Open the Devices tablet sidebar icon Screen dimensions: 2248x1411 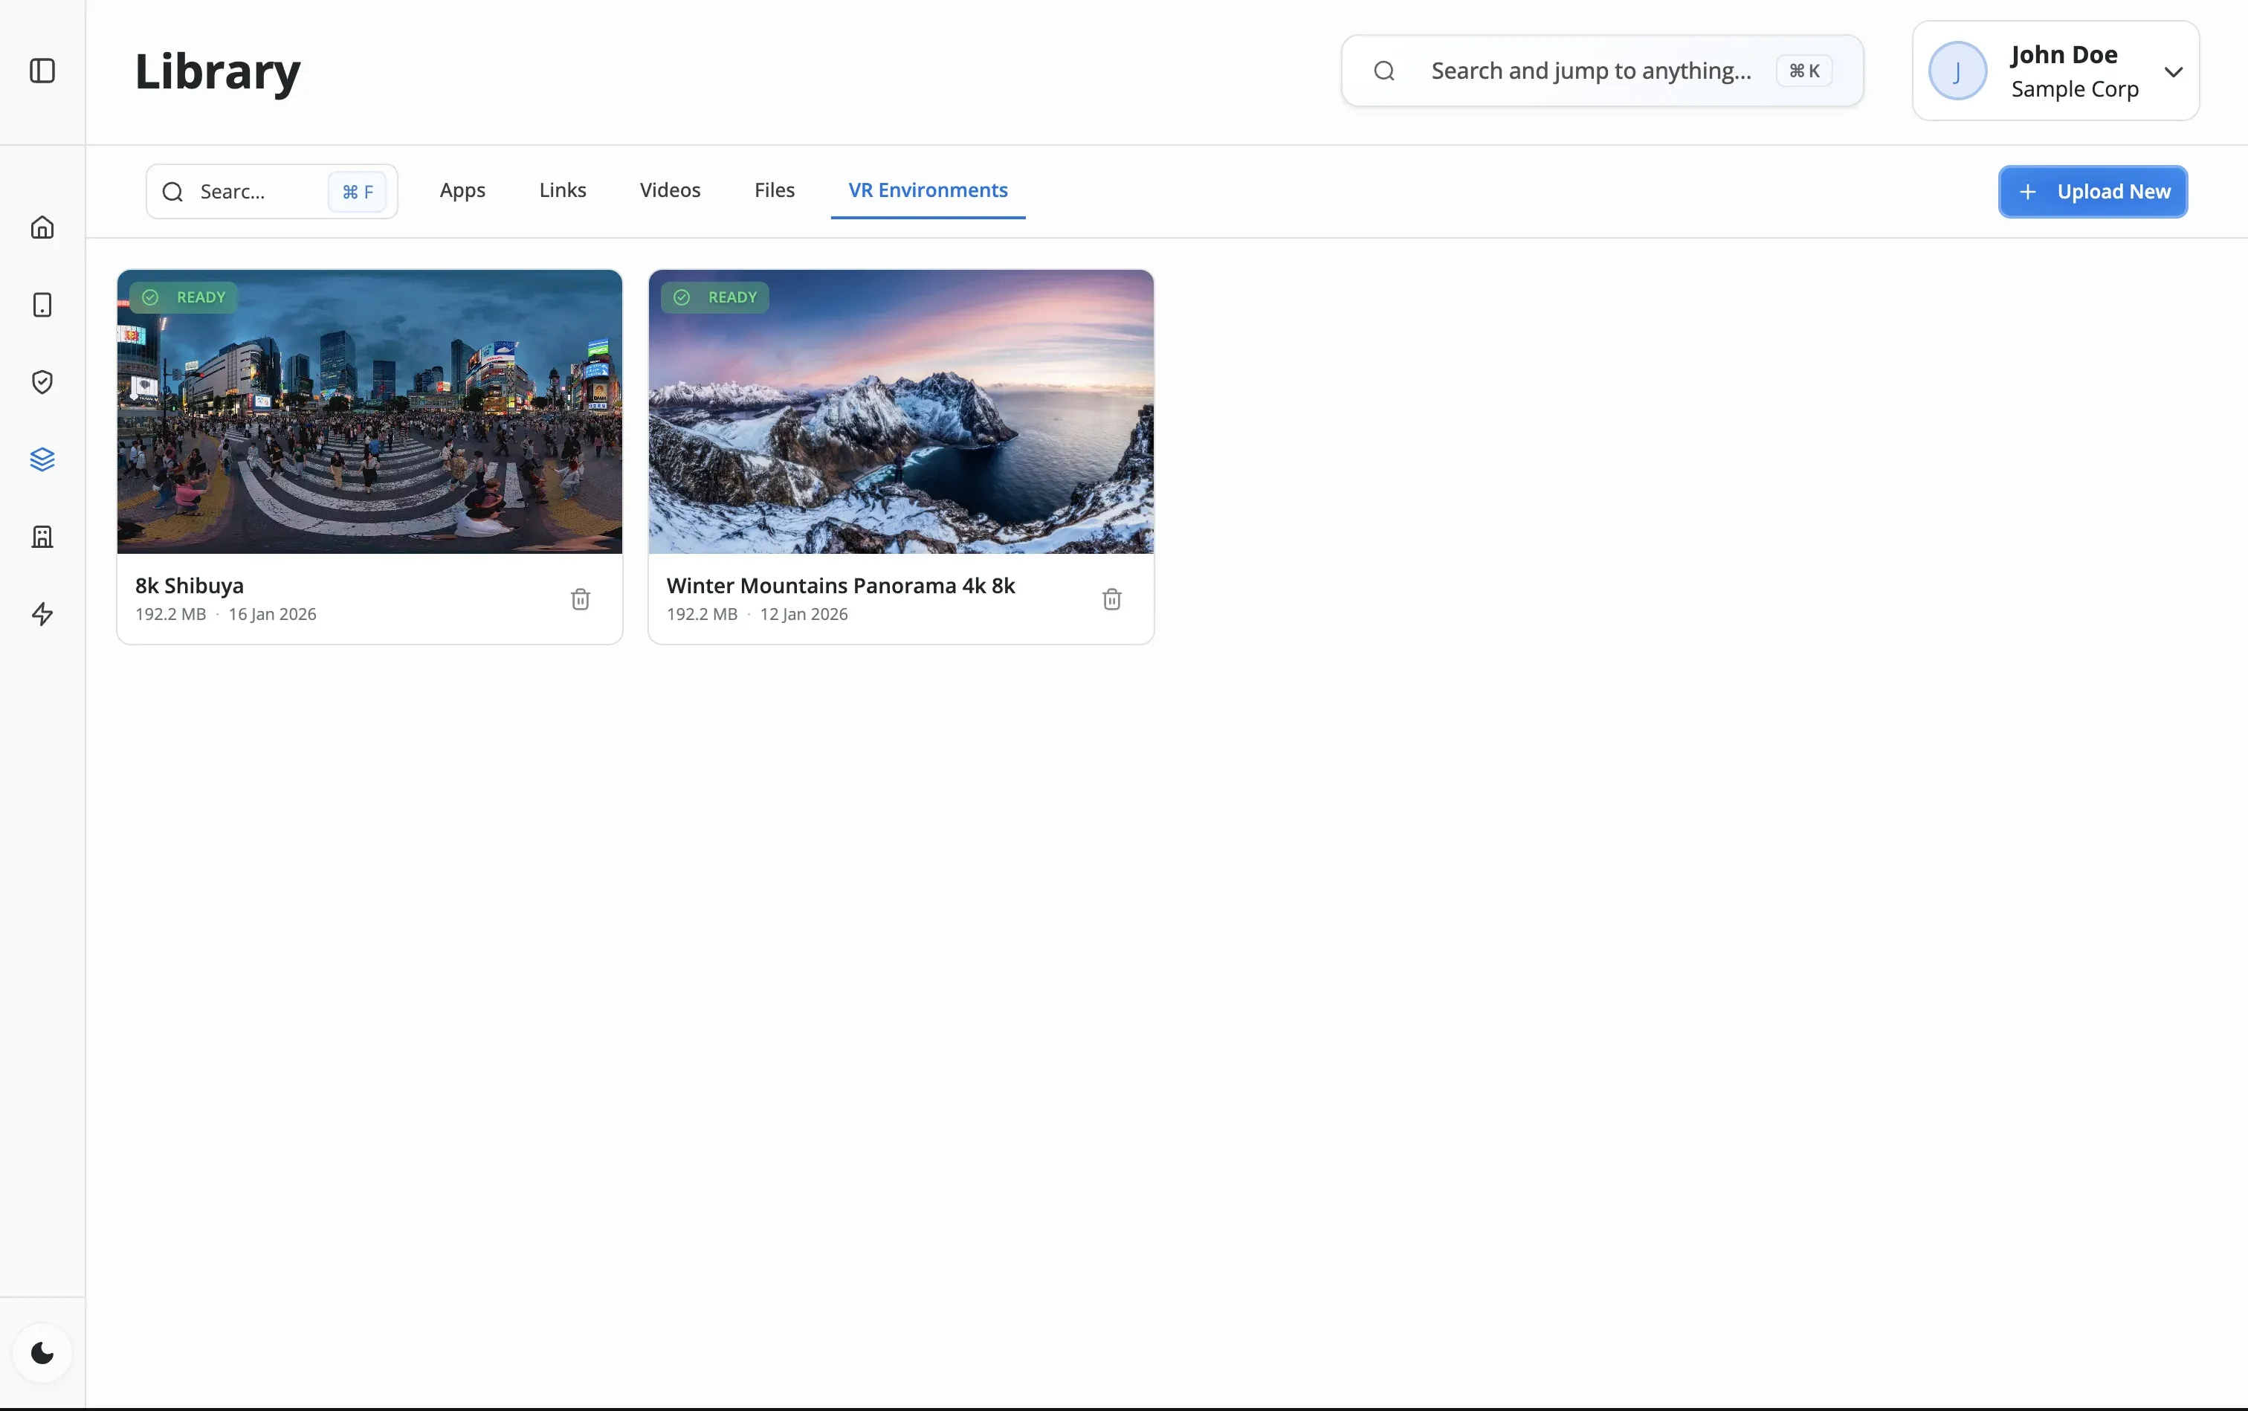pyautogui.click(x=42, y=305)
